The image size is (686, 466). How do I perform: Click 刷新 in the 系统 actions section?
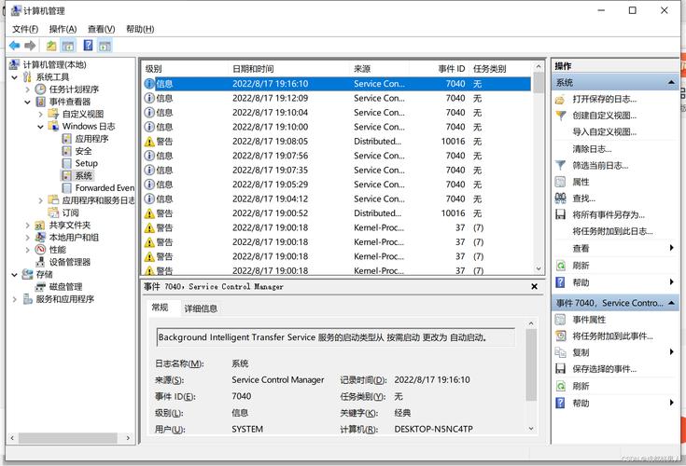click(x=581, y=266)
